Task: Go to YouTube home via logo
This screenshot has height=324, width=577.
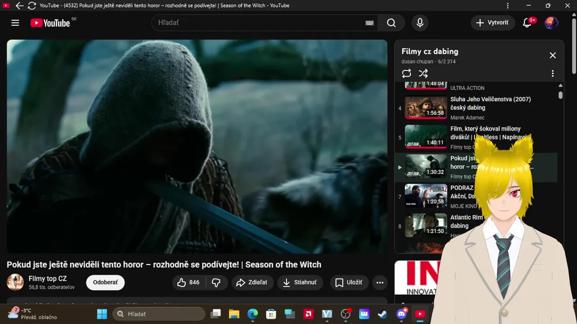Action: (x=50, y=23)
